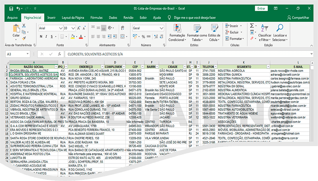Screen dimensions: 318x181
Task: Click the Colar paste clipboard icon
Action: pos(16,29)
